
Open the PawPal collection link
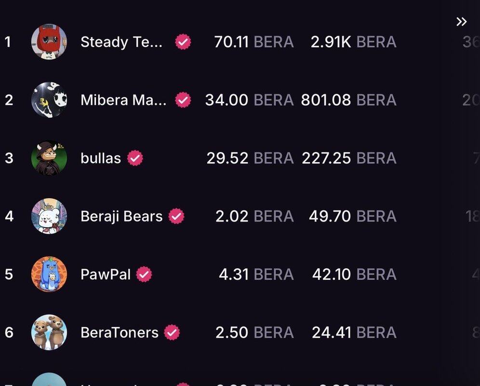click(x=106, y=274)
